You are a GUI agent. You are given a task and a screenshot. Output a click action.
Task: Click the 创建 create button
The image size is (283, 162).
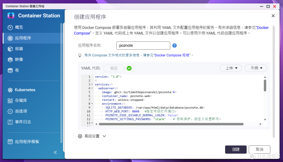click(x=236, y=149)
